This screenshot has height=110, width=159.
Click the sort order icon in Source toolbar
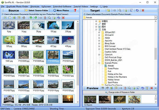click(14, 18)
